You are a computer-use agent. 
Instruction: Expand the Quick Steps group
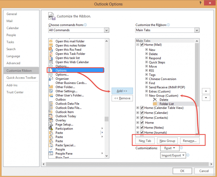pos(147,62)
